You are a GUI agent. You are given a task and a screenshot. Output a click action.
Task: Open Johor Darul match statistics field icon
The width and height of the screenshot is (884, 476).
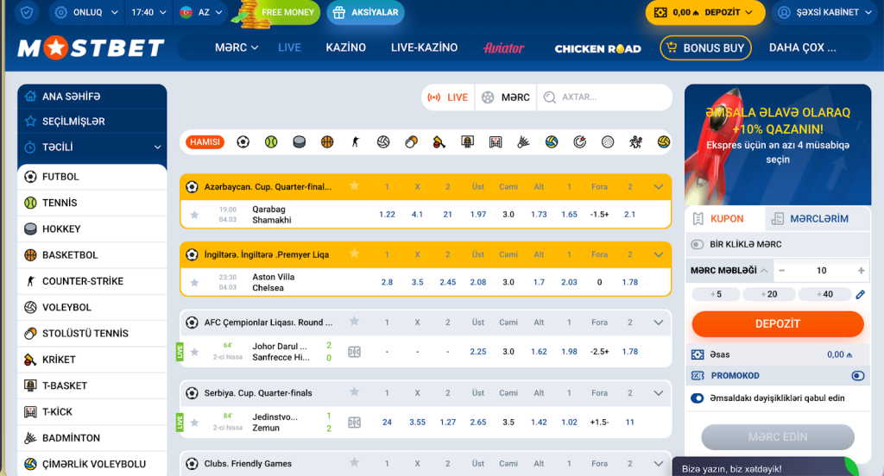point(354,352)
